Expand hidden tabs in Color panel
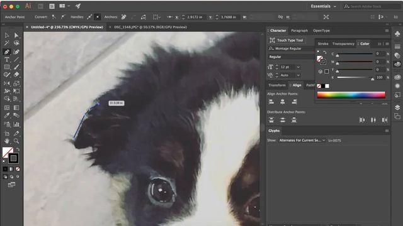Viewport: 403px width, 226px height. pos(379,44)
